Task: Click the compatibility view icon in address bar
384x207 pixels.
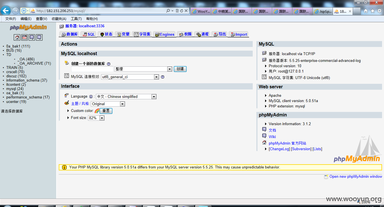Action: click(x=177, y=11)
